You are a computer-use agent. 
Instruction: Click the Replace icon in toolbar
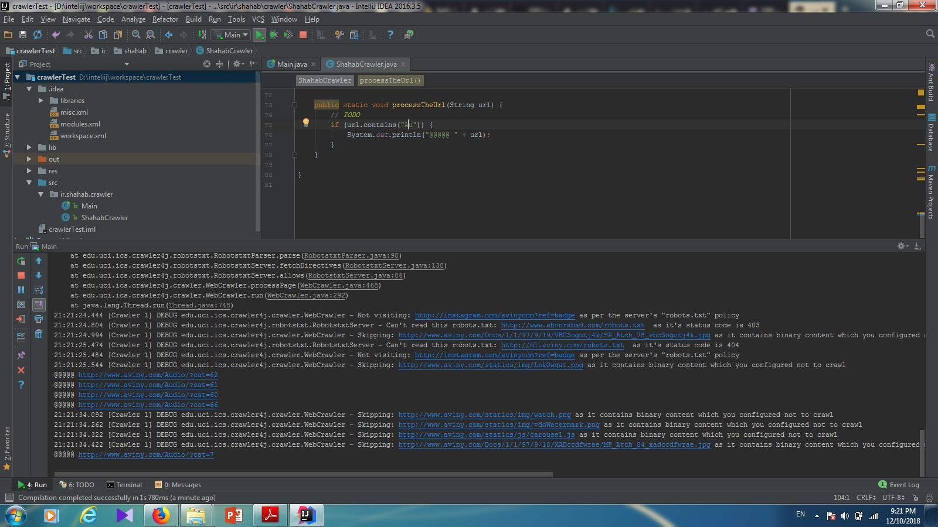click(151, 35)
